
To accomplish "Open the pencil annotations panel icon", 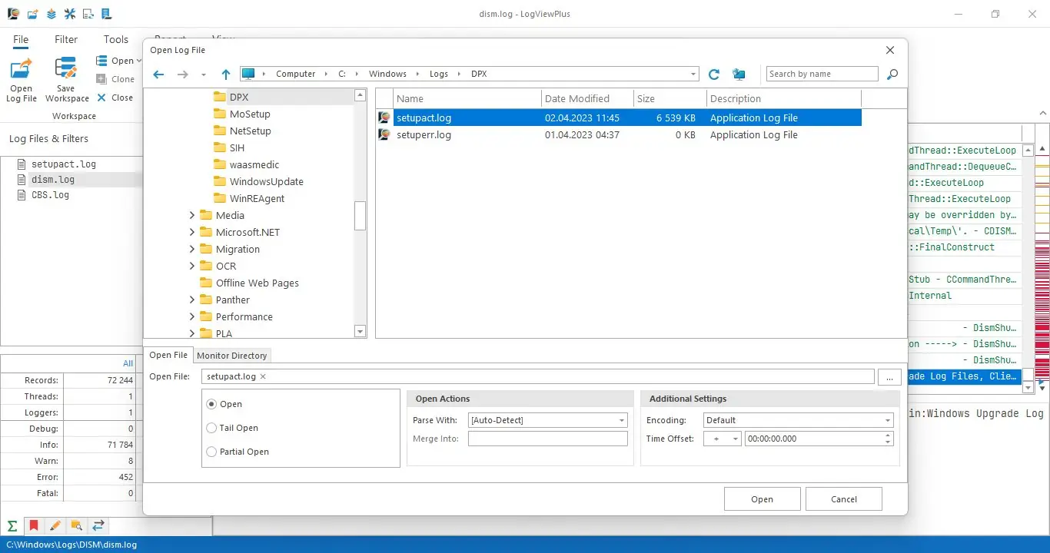I will [55, 526].
